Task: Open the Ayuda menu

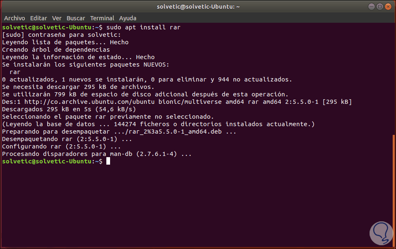Action: tap(127, 18)
